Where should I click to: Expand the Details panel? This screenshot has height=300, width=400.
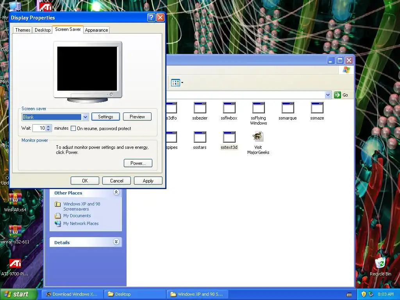pyautogui.click(x=116, y=241)
